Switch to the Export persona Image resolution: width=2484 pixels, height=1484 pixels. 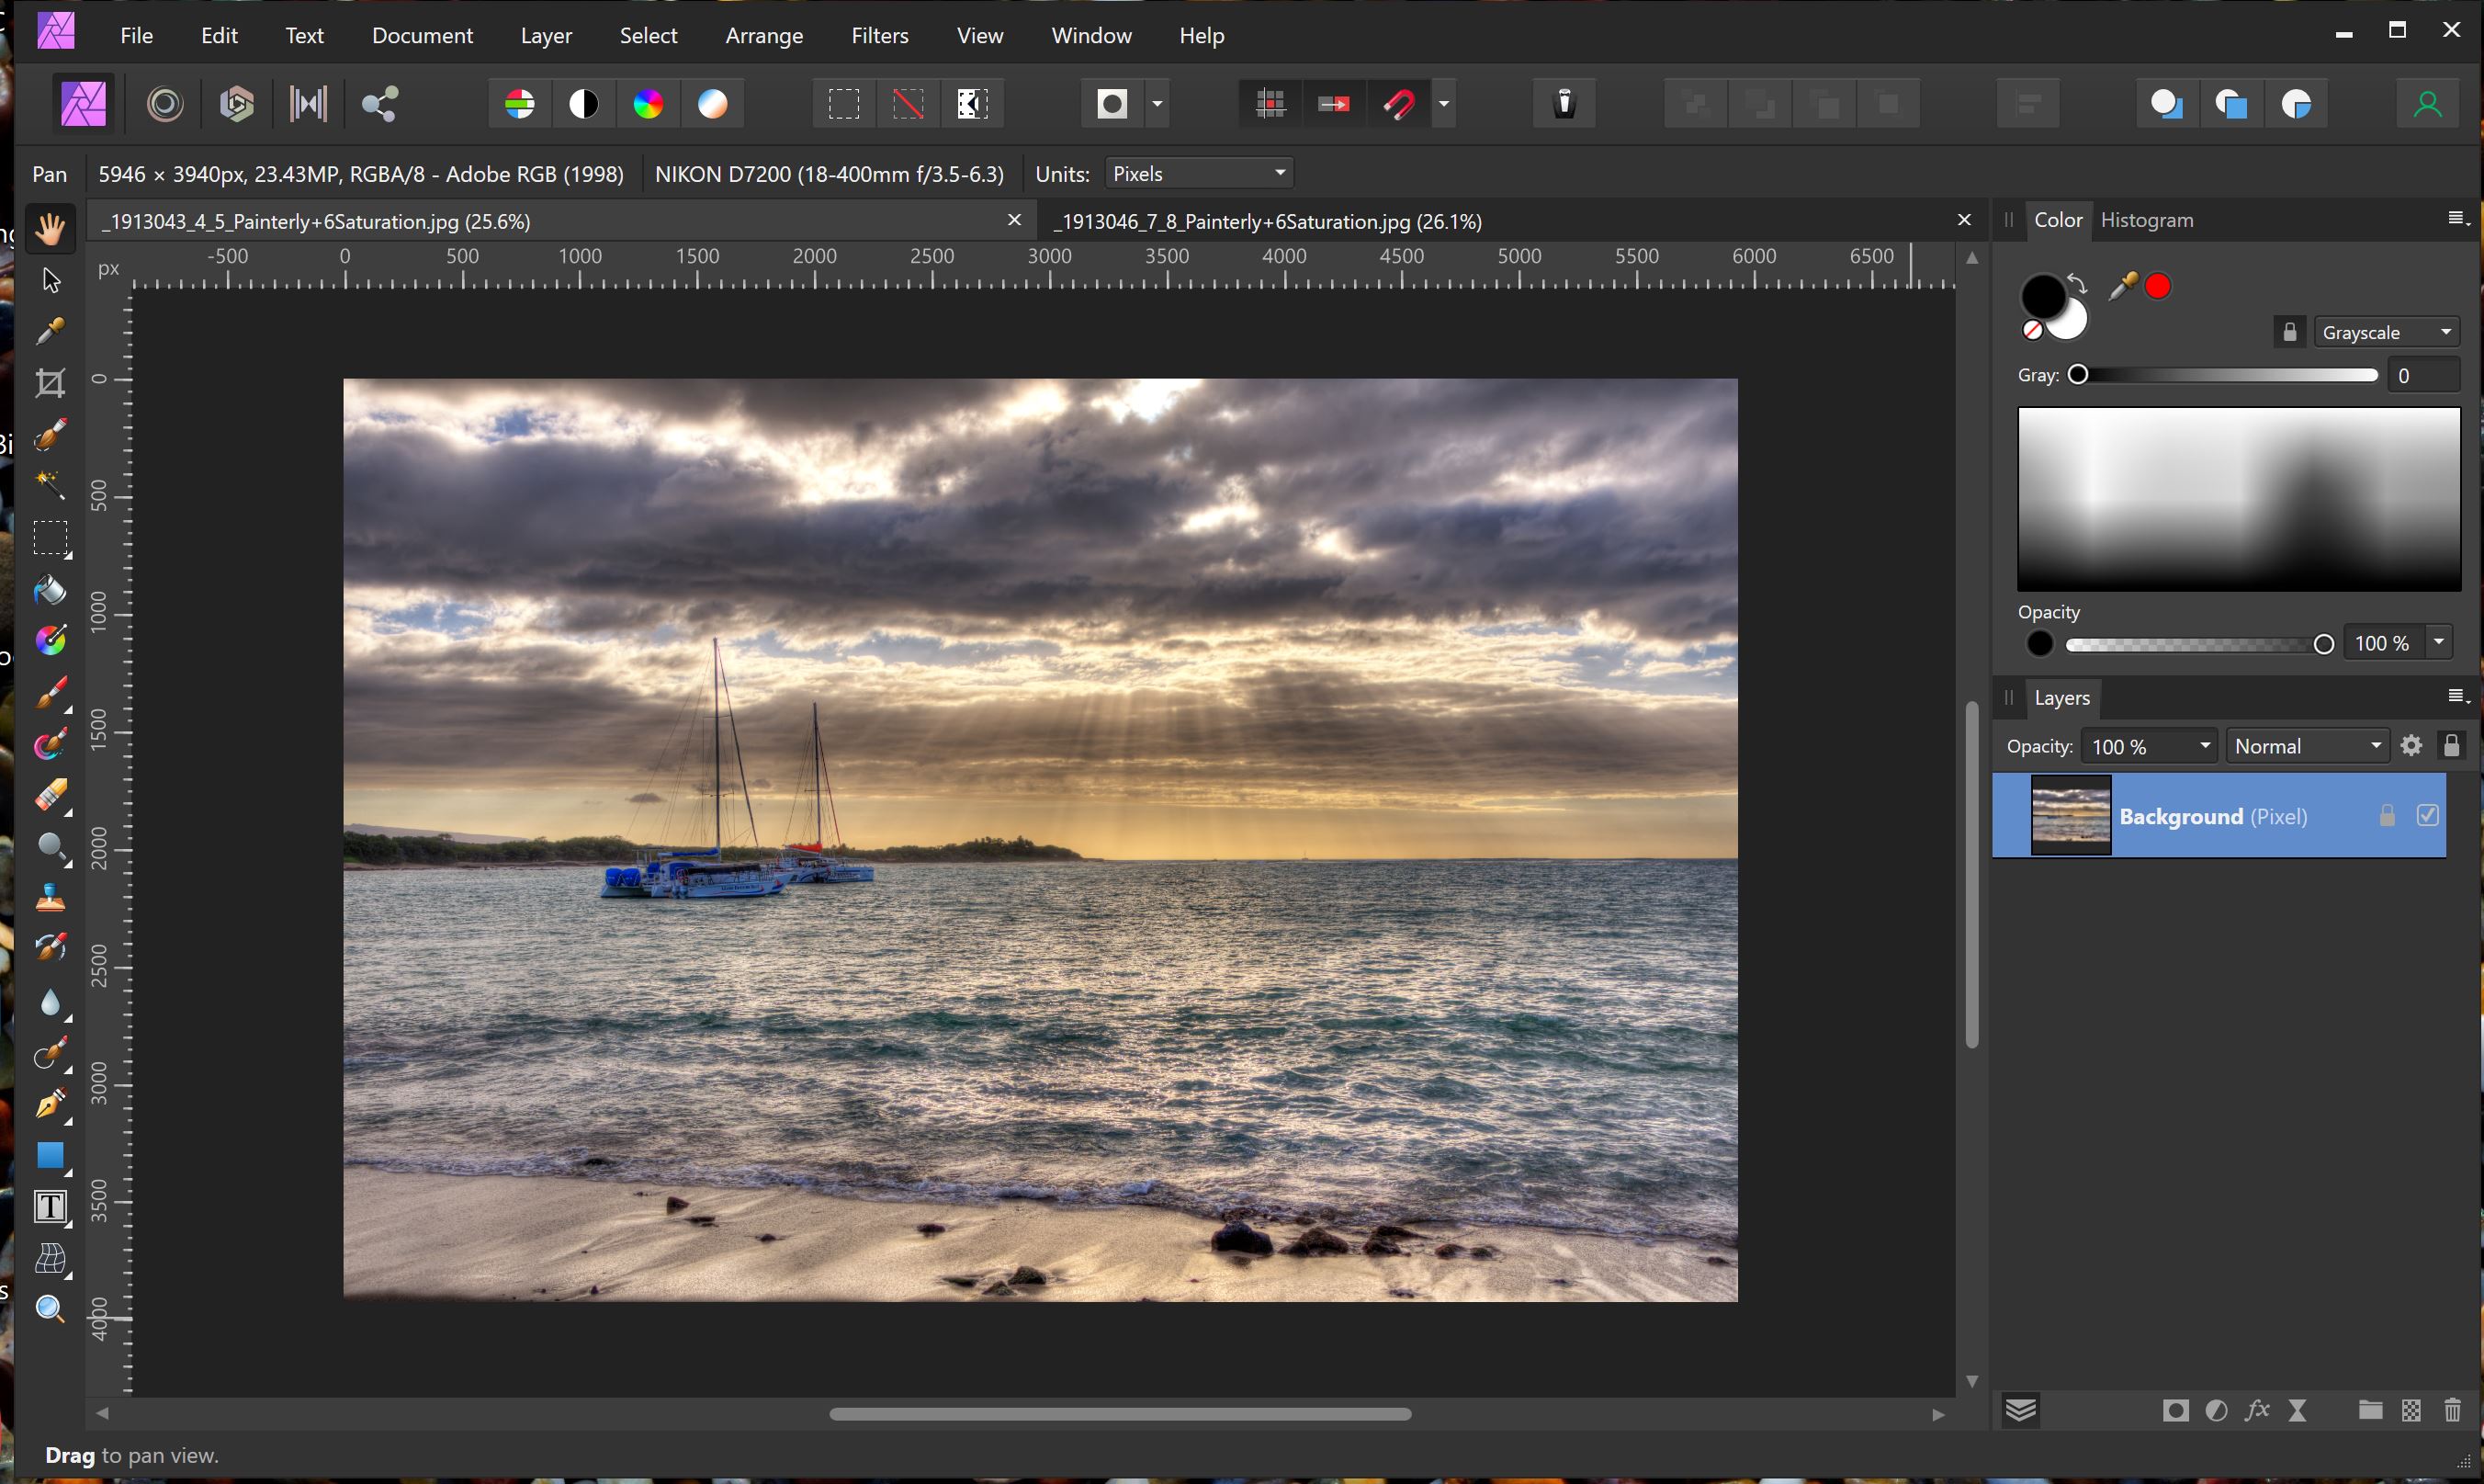tap(379, 104)
